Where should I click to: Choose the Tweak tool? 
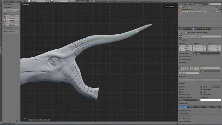pos(11,20)
